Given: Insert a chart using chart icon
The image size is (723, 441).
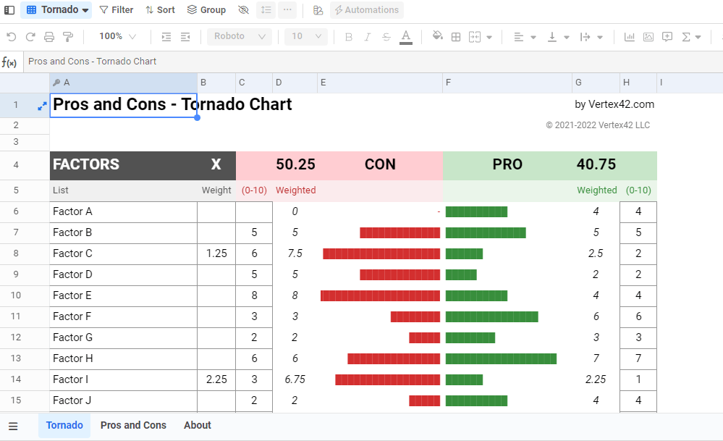Looking at the screenshot, I should click(630, 37).
